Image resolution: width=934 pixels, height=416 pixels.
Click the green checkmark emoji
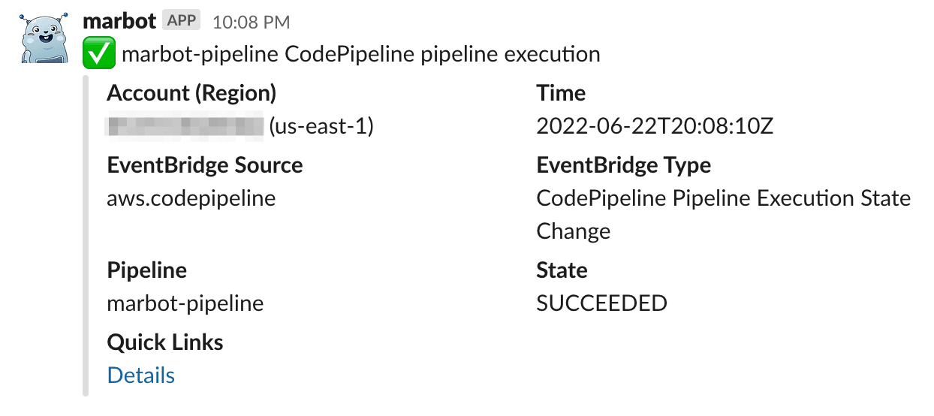coord(98,55)
